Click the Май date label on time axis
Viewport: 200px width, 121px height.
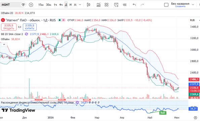coord(150,118)
